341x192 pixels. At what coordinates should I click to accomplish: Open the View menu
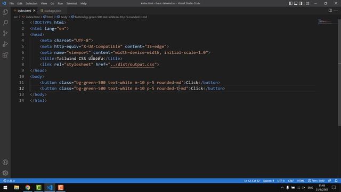(x=44, y=4)
